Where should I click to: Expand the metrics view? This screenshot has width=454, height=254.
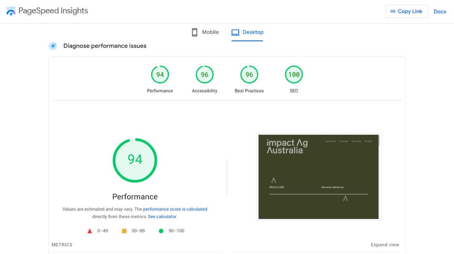[385, 245]
